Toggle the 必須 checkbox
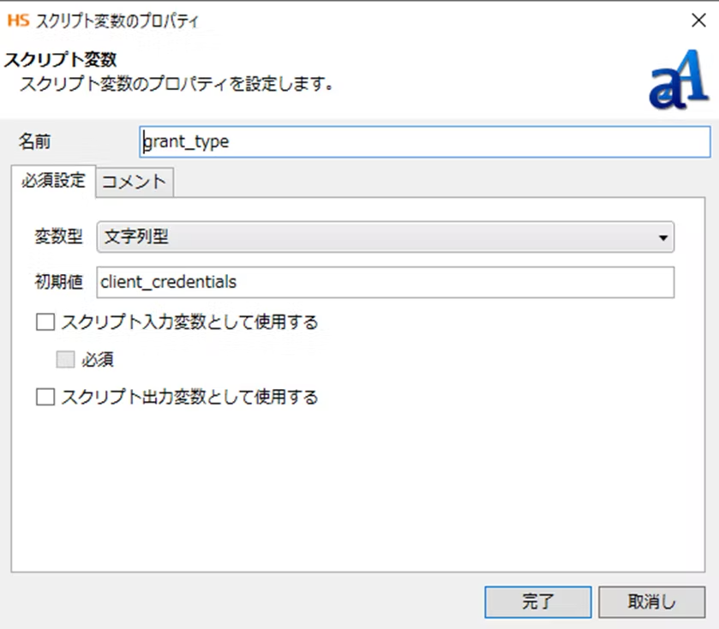 click(66, 360)
